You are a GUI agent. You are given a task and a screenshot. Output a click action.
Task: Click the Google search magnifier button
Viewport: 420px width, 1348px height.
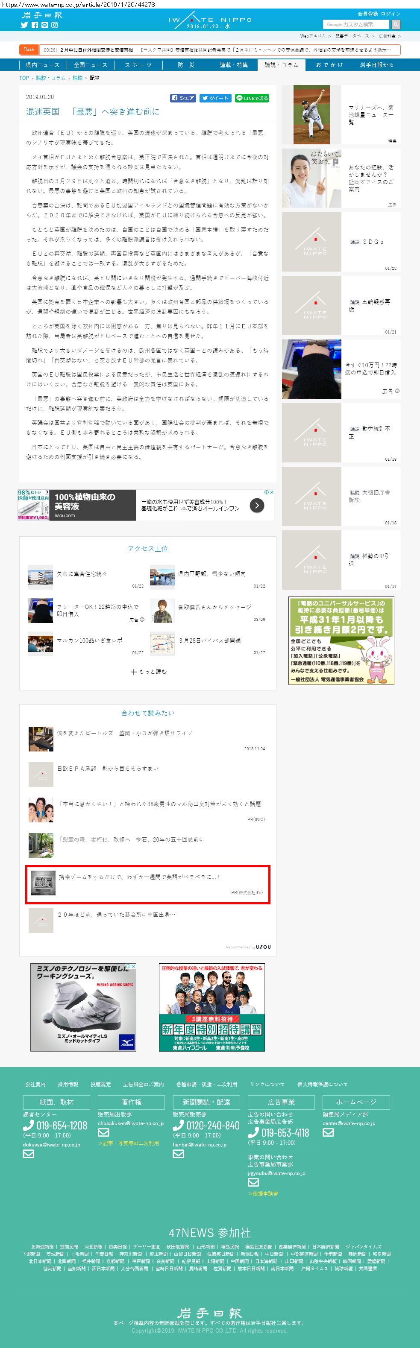coord(396,24)
